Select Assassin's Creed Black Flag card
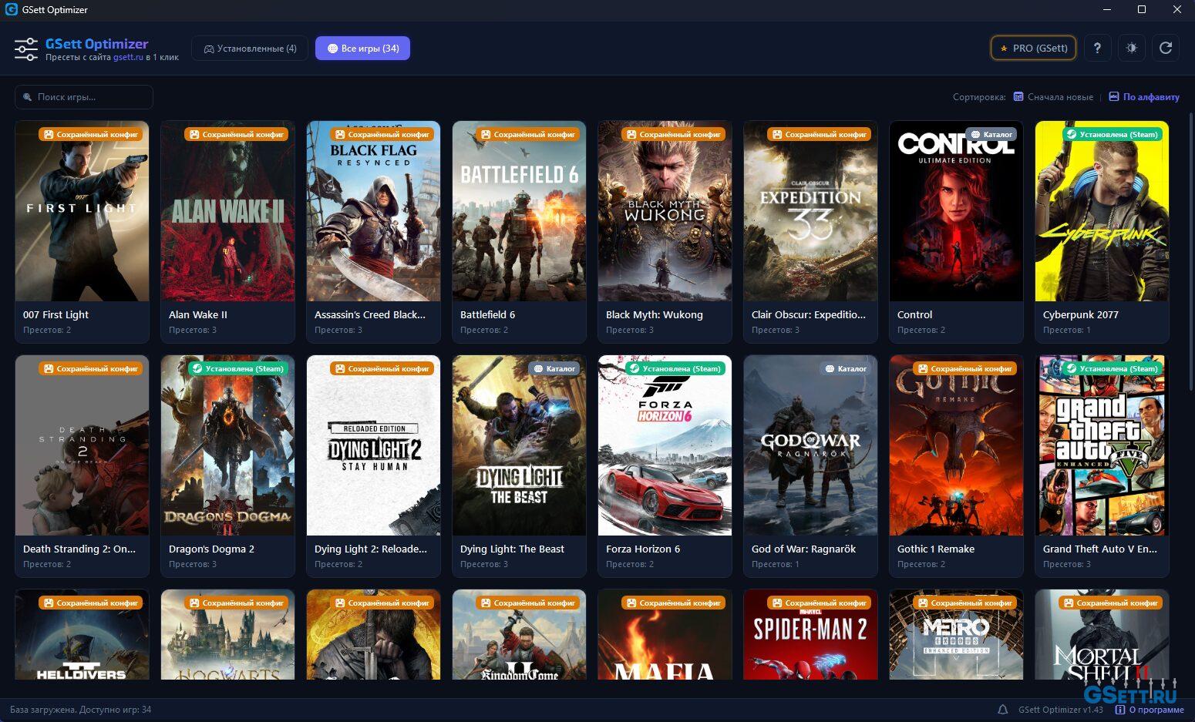 point(373,231)
